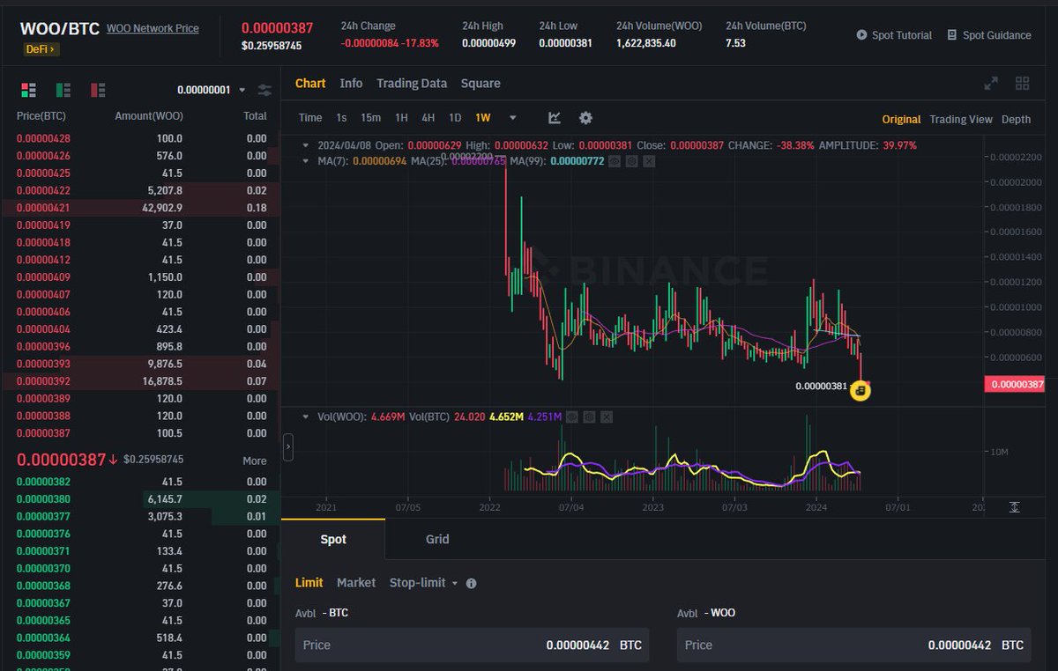Select Time interval option
Viewport: 1058px width, 671px height.
click(x=310, y=118)
